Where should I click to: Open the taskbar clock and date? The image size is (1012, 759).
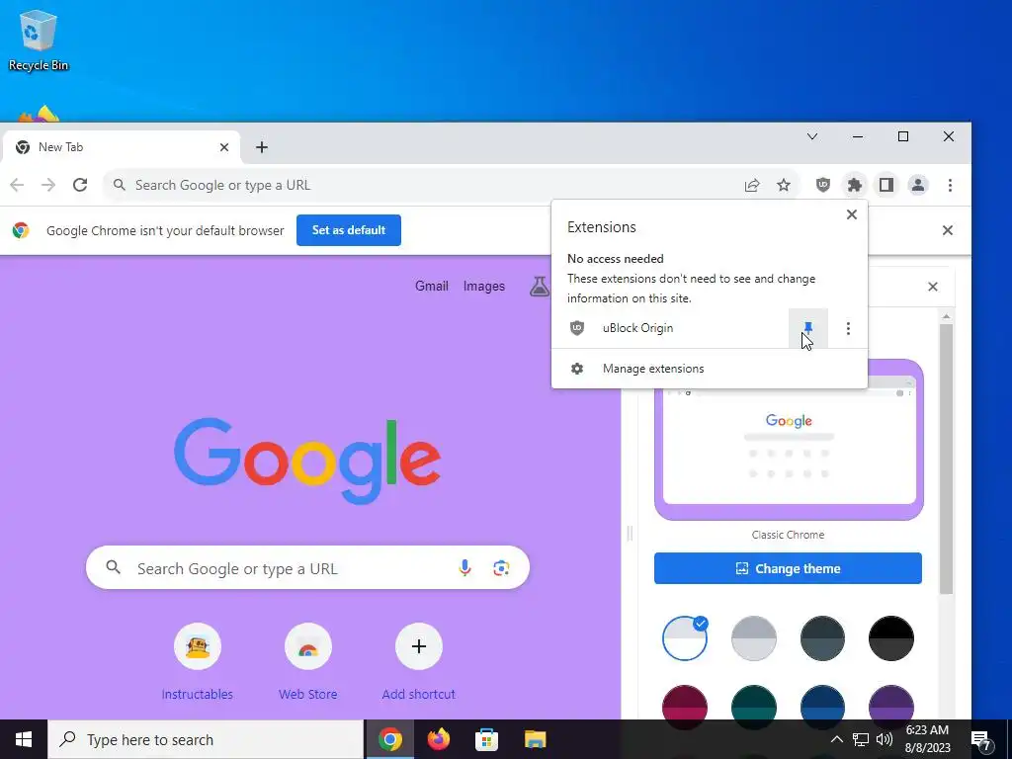click(927, 739)
